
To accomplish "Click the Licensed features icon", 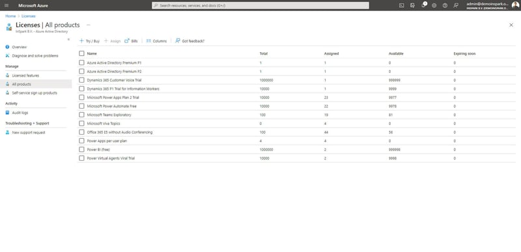I will 7,76.
